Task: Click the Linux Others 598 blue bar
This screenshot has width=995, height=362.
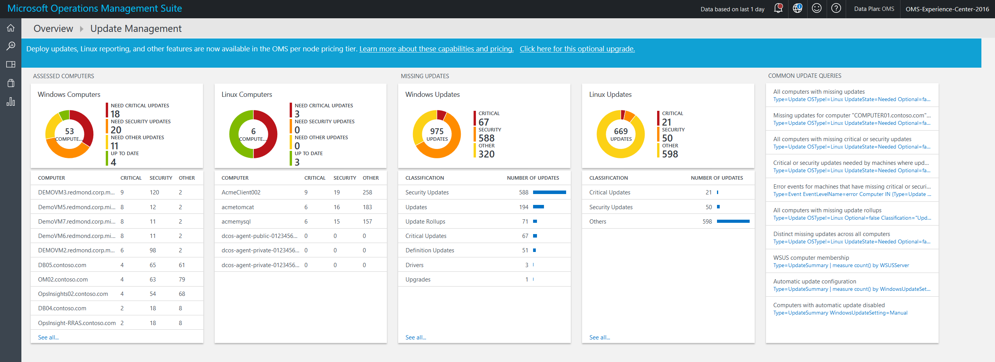Action: [x=733, y=221]
